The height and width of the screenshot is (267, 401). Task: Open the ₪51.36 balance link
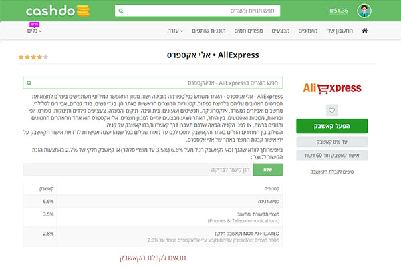(x=339, y=11)
